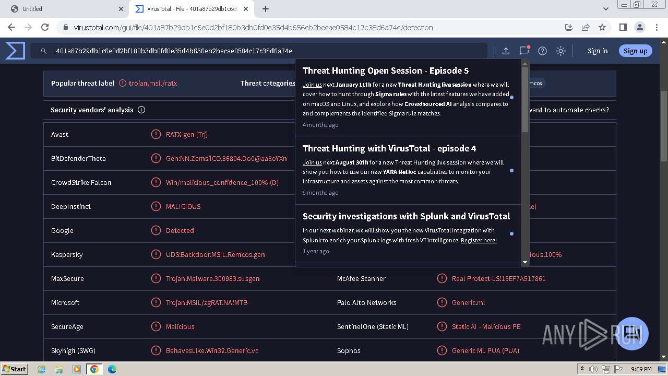View site information icon in address bar
The width and height of the screenshot is (668, 376).
(65, 28)
